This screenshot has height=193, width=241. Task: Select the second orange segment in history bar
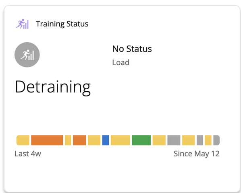click(x=79, y=140)
